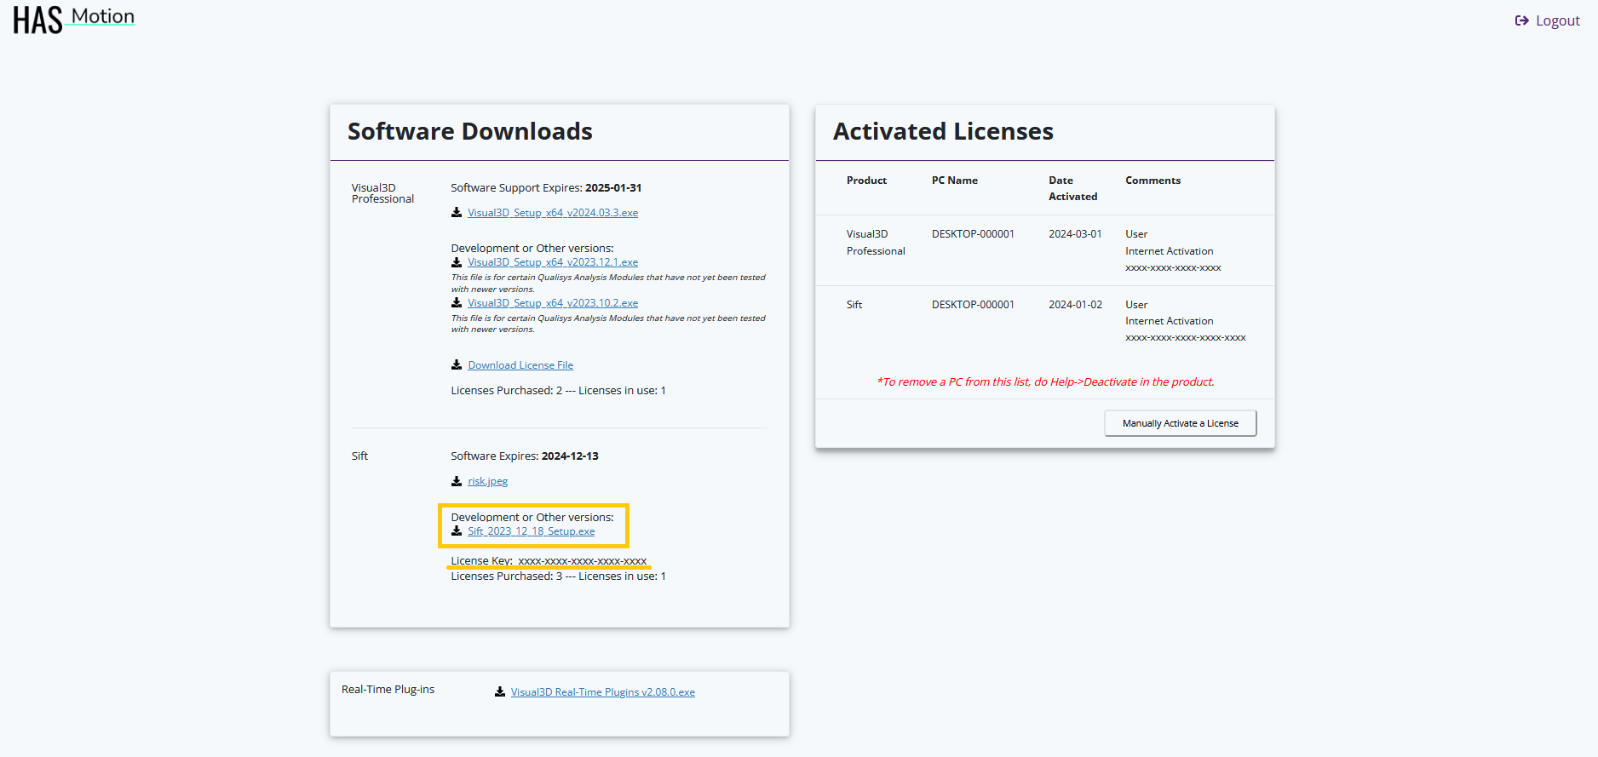Click the Sift label in Software Downloads
Image resolution: width=1598 pixels, height=757 pixels.
point(359,456)
